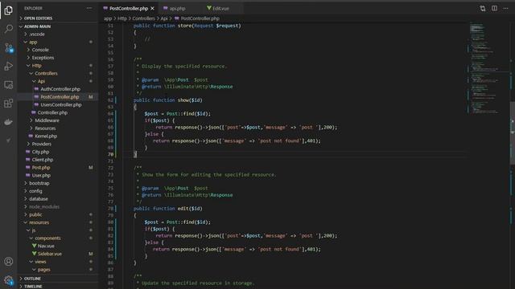515x289 pixels.
Task: Expand the Providers folder
Action: 41,144
